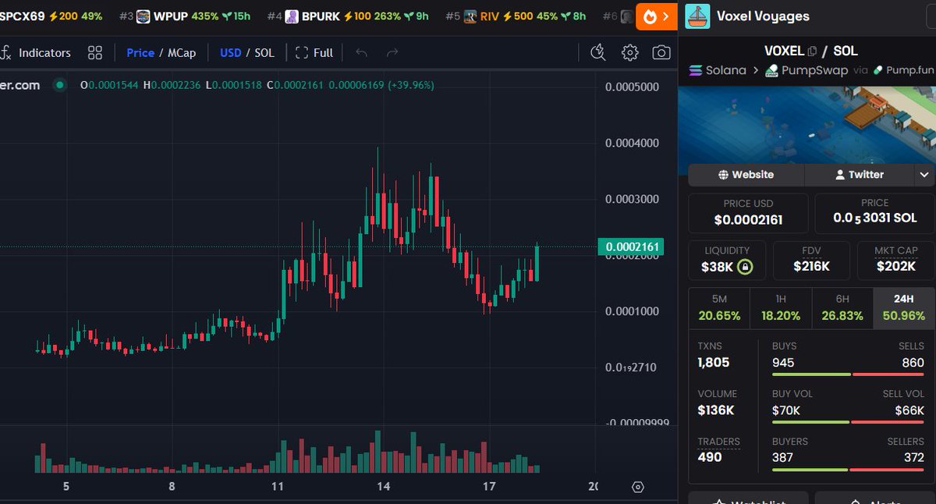Viewport: 936px width, 504px height.
Task: Toggle the symbol status green dot
Action: pyautogui.click(x=59, y=85)
